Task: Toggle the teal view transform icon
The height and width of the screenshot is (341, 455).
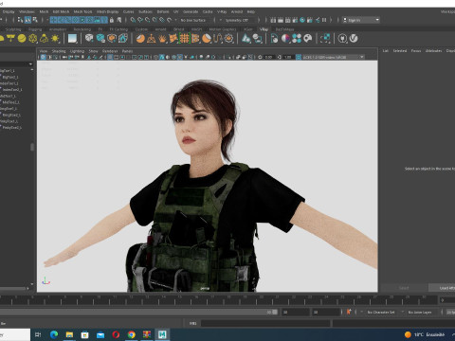Action: [x=299, y=57]
